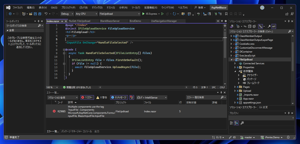Collapse the 全般 toolbox group
The height and width of the screenshot is (144, 300).
[x=7, y=30]
